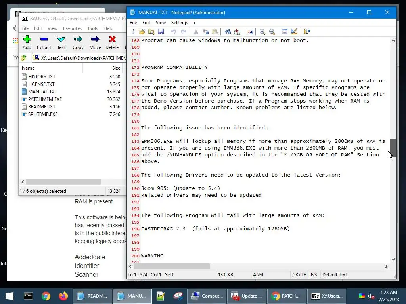Click the Notepad2 vertical scrollbar up arrow
406x304 pixels.
point(393,41)
